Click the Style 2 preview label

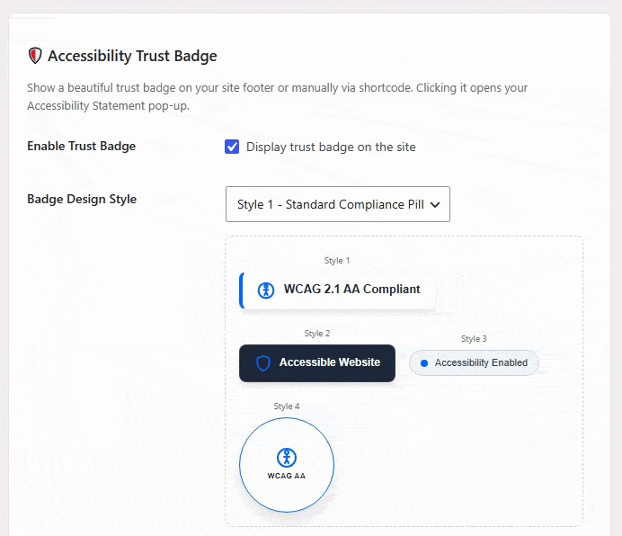pos(317,334)
